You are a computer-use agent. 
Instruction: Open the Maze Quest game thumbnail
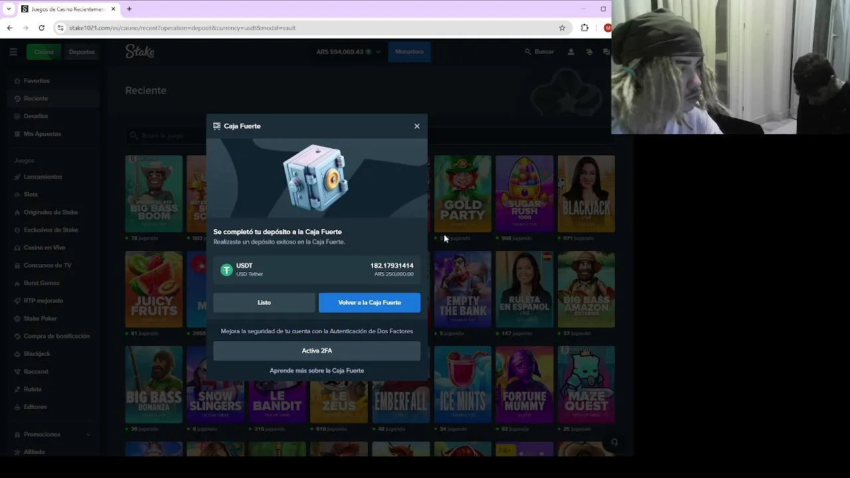(x=586, y=384)
